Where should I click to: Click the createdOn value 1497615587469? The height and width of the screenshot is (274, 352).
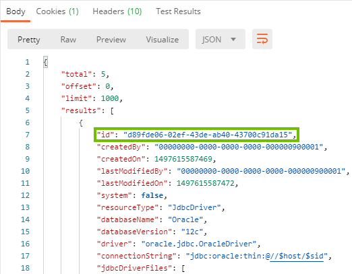[x=183, y=159]
